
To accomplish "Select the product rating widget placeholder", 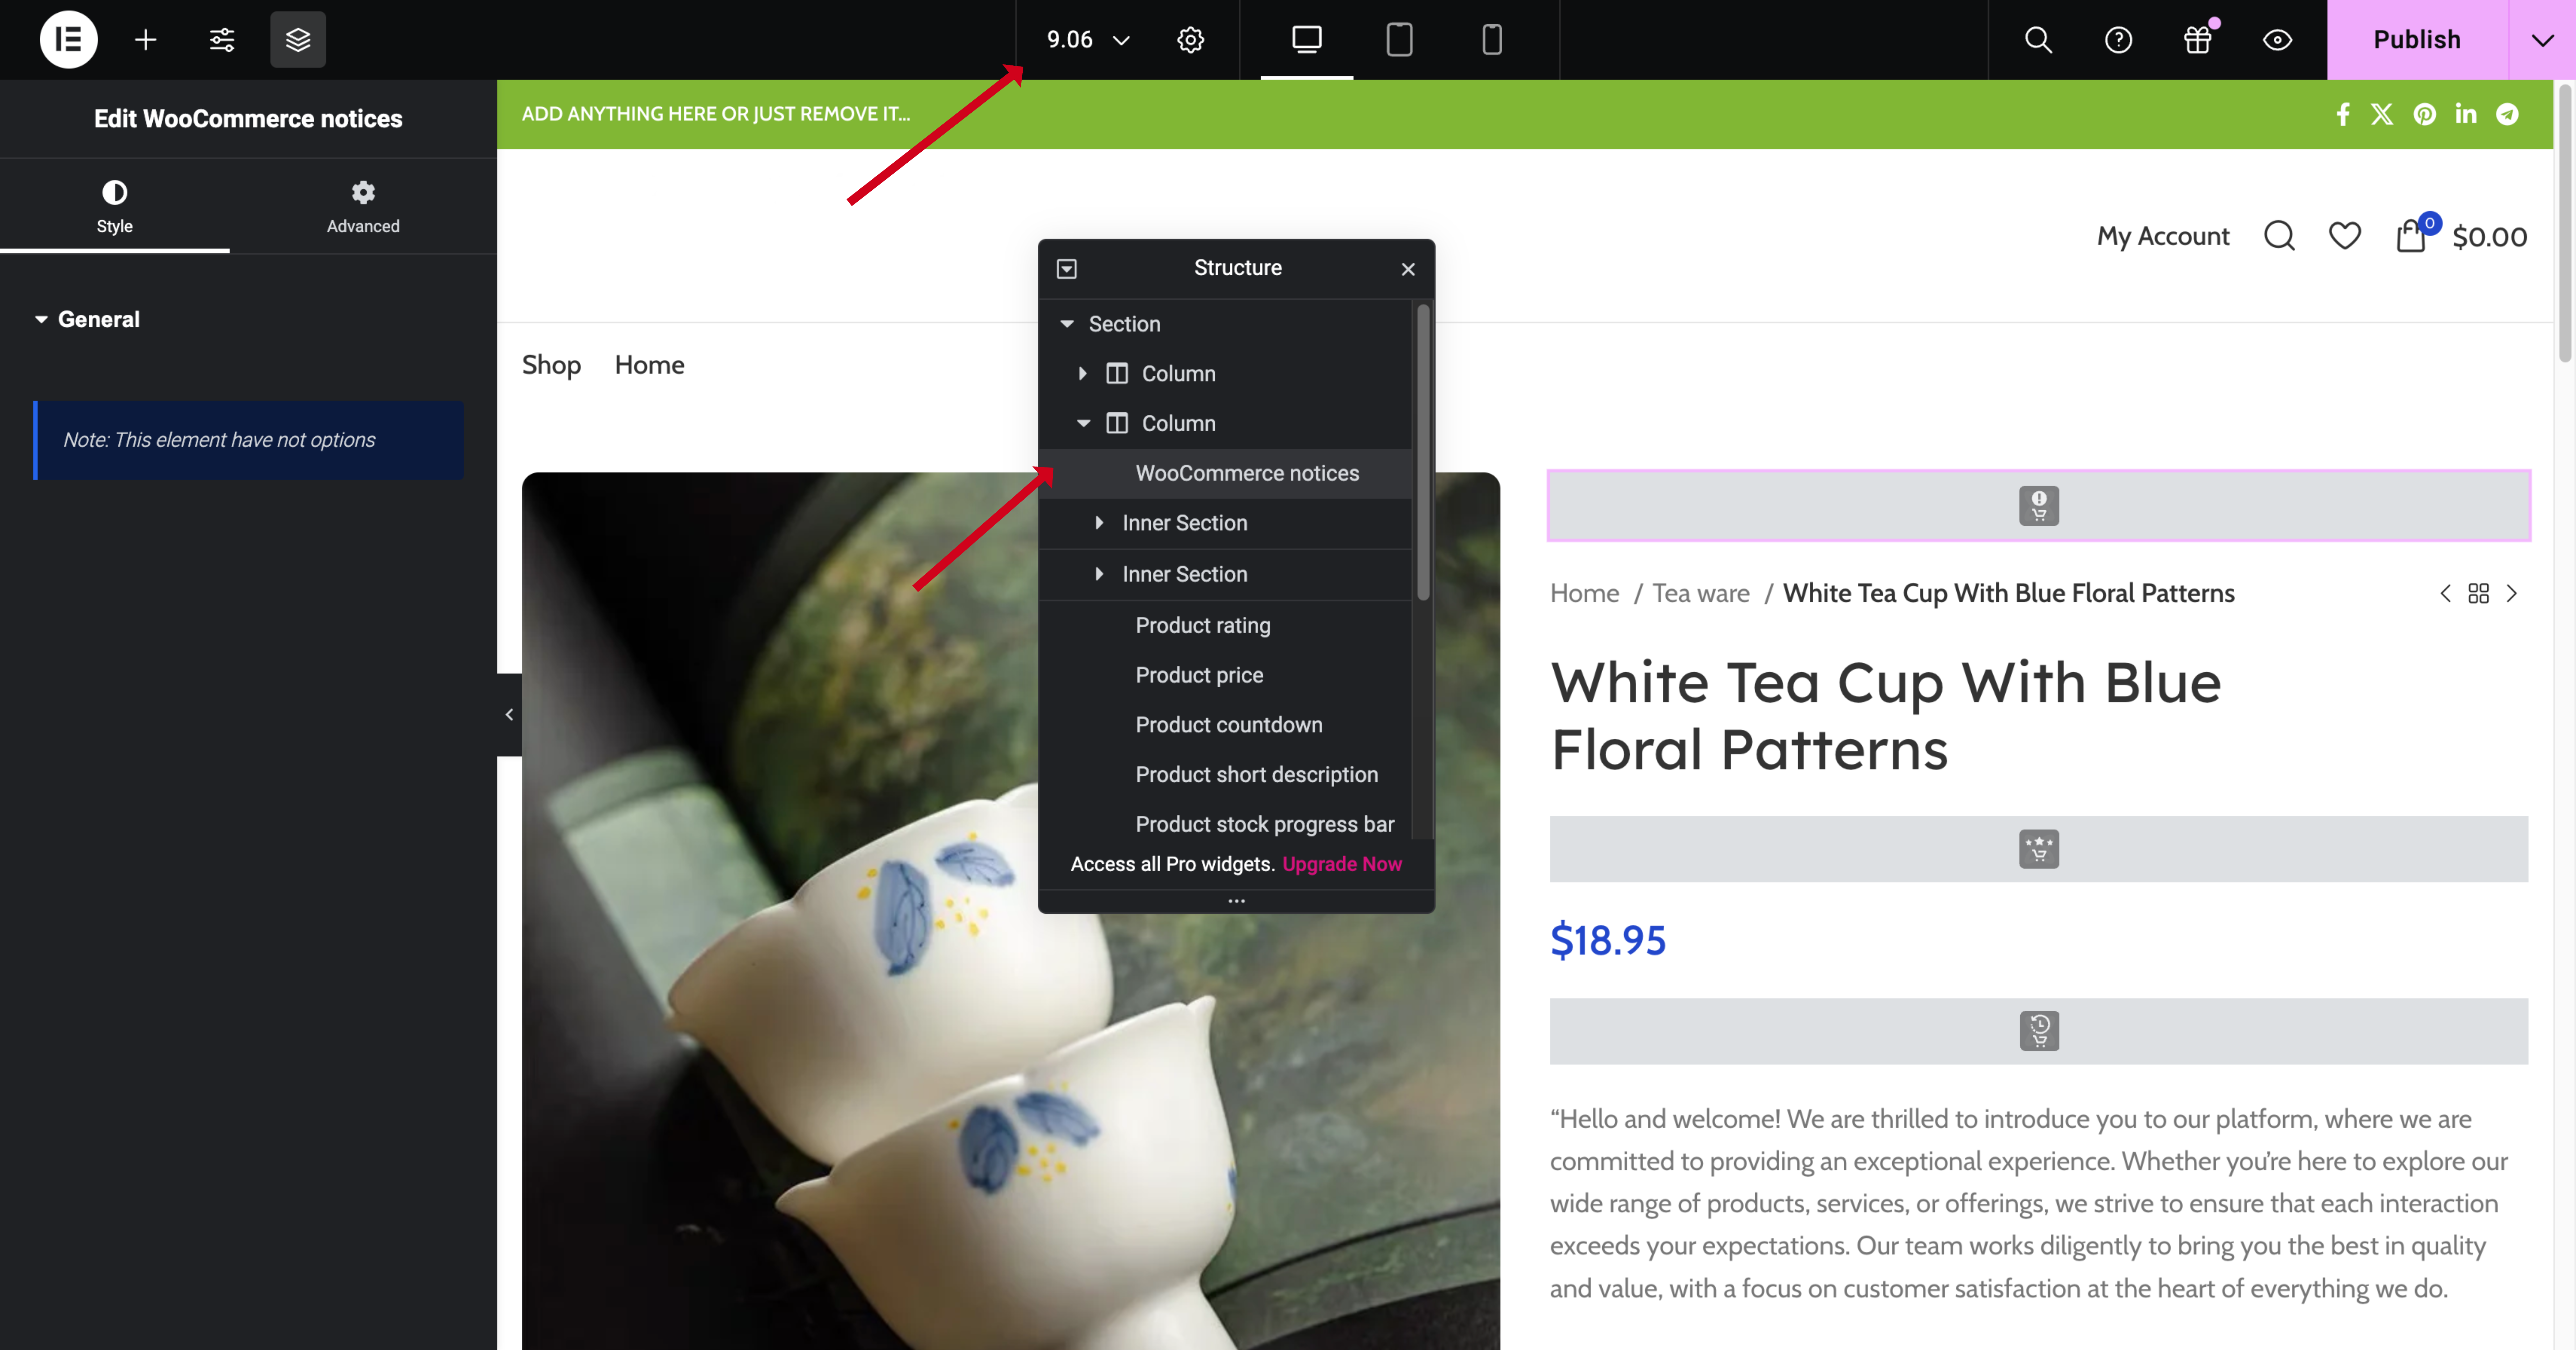I will (x=2039, y=849).
